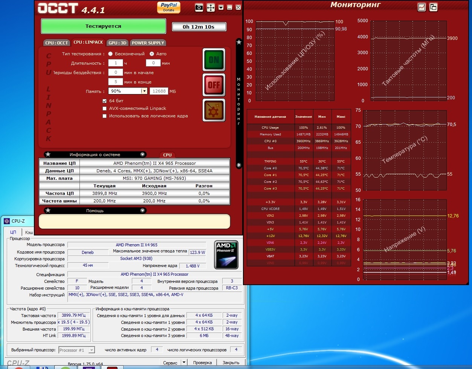Open test settings via the gear icon
Viewport: 472px width, 369px height.
(214, 110)
